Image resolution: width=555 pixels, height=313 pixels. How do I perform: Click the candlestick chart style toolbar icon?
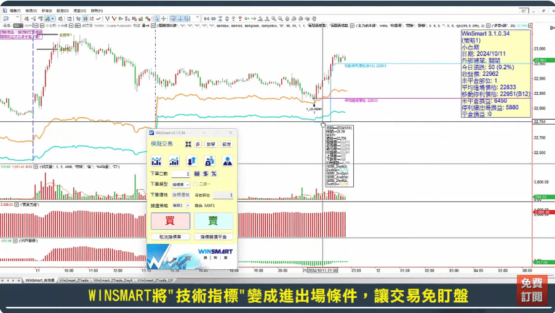coord(85,18)
